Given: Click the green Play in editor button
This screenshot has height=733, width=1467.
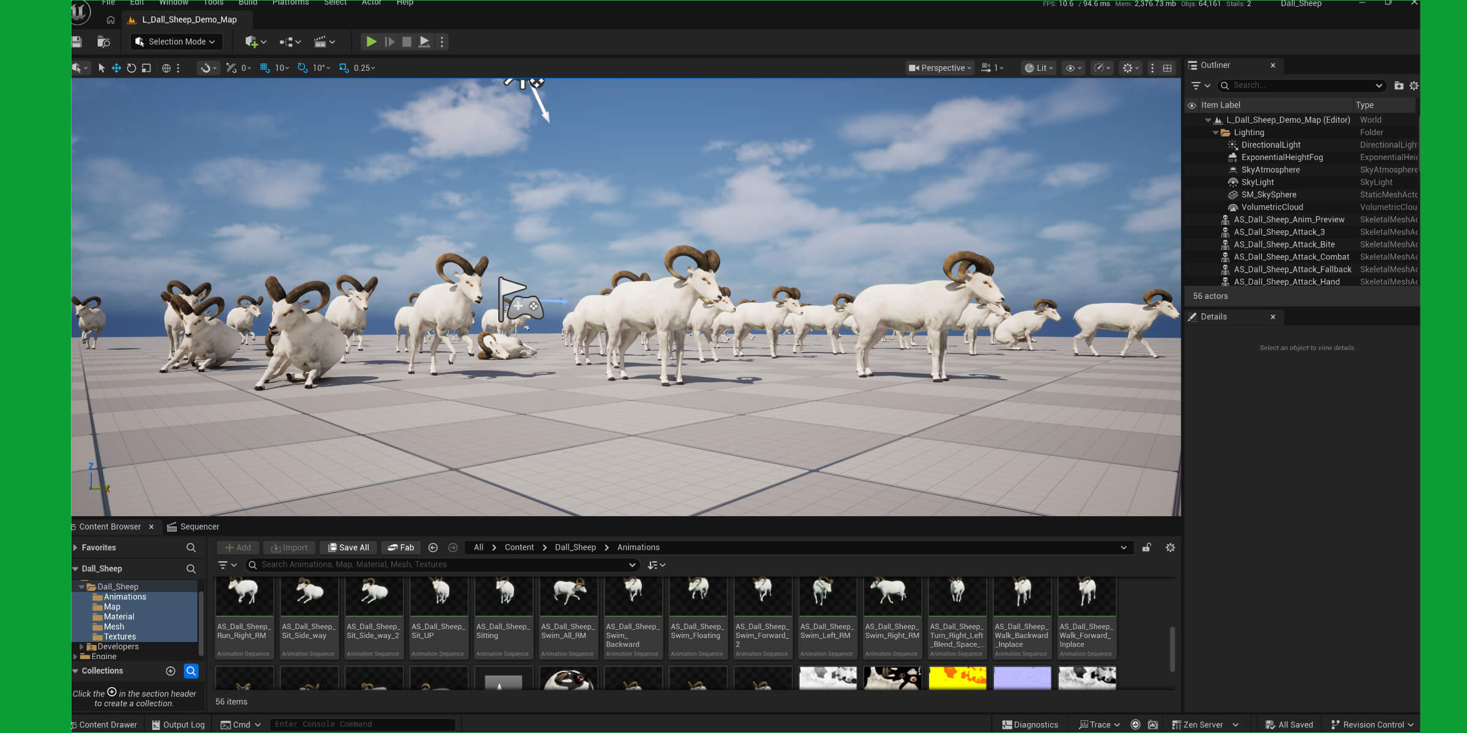Looking at the screenshot, I should point(371,42).
